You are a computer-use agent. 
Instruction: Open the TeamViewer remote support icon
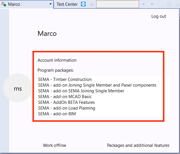[x=83, y=4]
